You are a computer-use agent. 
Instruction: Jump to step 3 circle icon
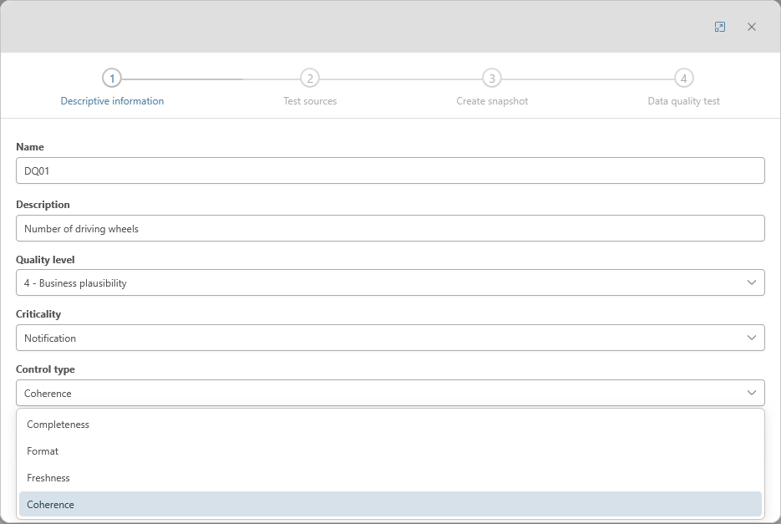492,79
